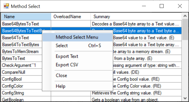189x102 pixels.
Task: Minimize the Method Select window
Action: (x=144, y=6)
